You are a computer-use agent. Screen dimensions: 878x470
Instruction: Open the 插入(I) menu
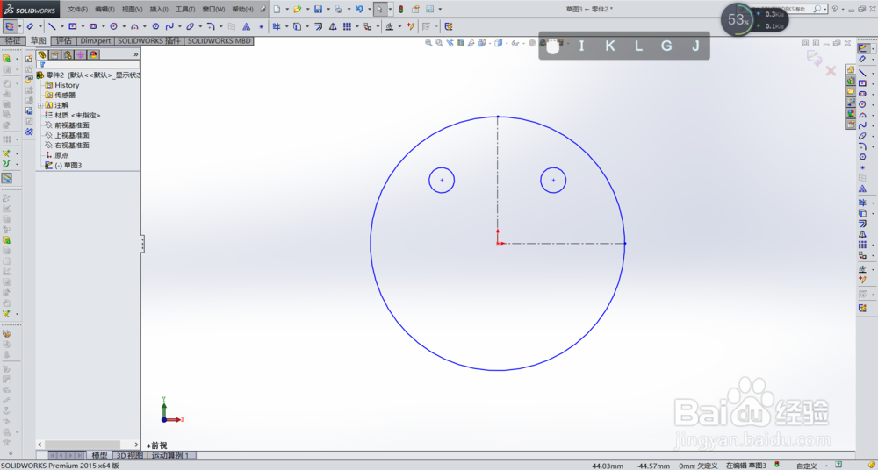point(159,9)
